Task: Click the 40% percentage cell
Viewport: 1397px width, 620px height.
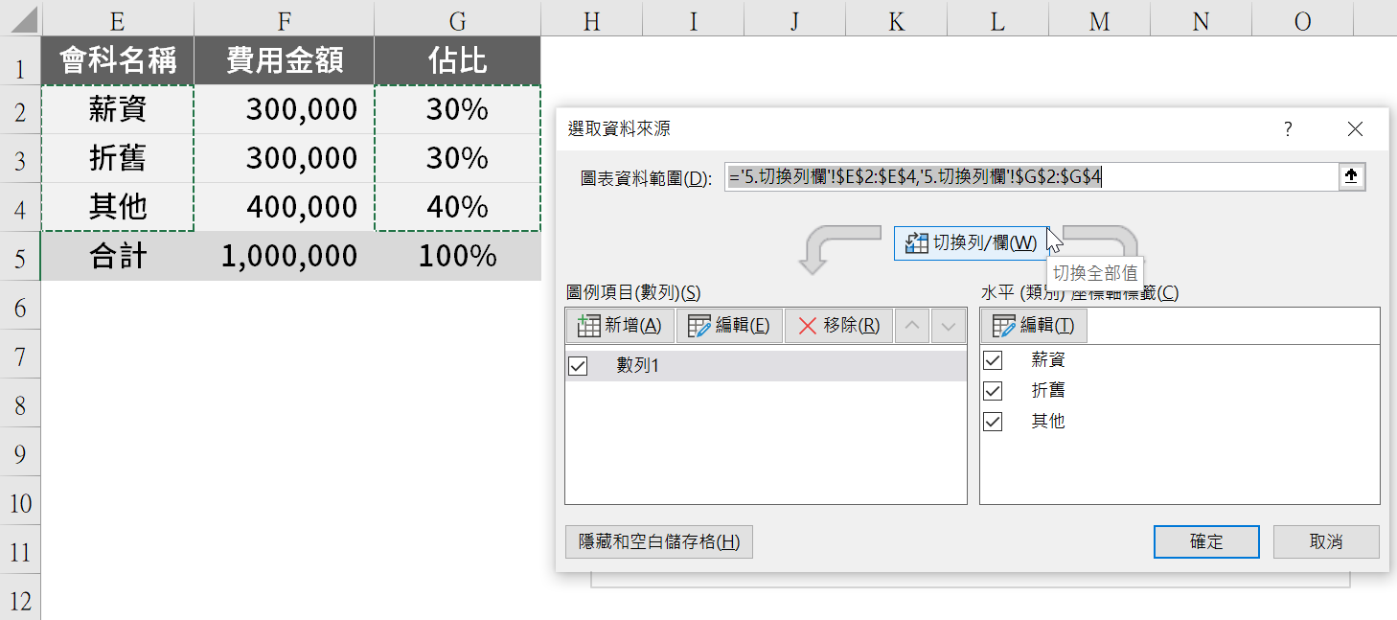Action: pyautogui.click(x=458, y=207)
